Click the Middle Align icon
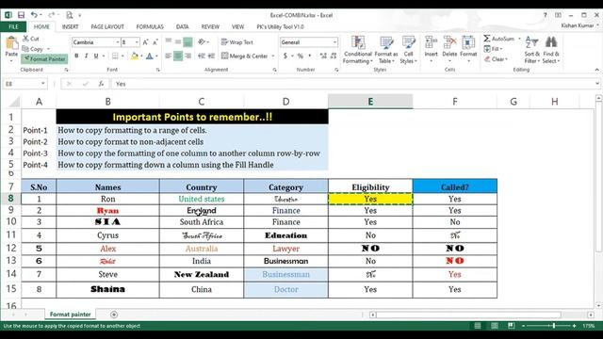 (178, 41)
